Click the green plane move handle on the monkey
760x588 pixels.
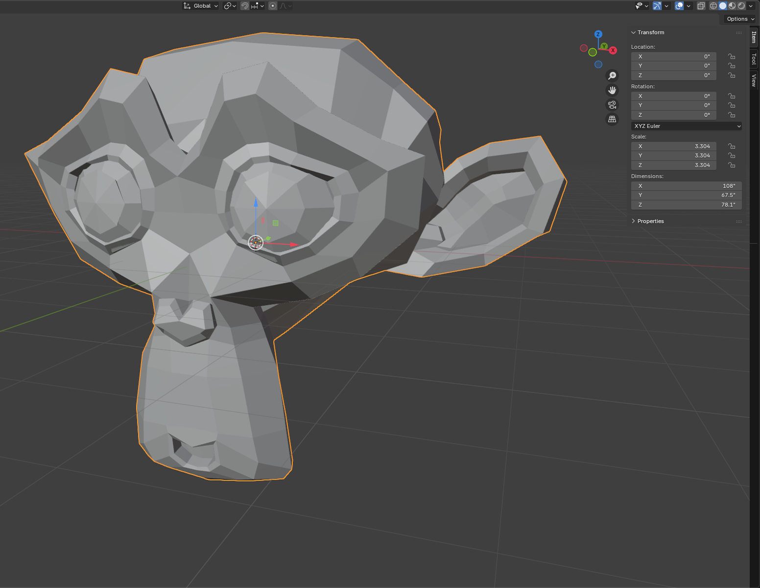pos(276,223)
